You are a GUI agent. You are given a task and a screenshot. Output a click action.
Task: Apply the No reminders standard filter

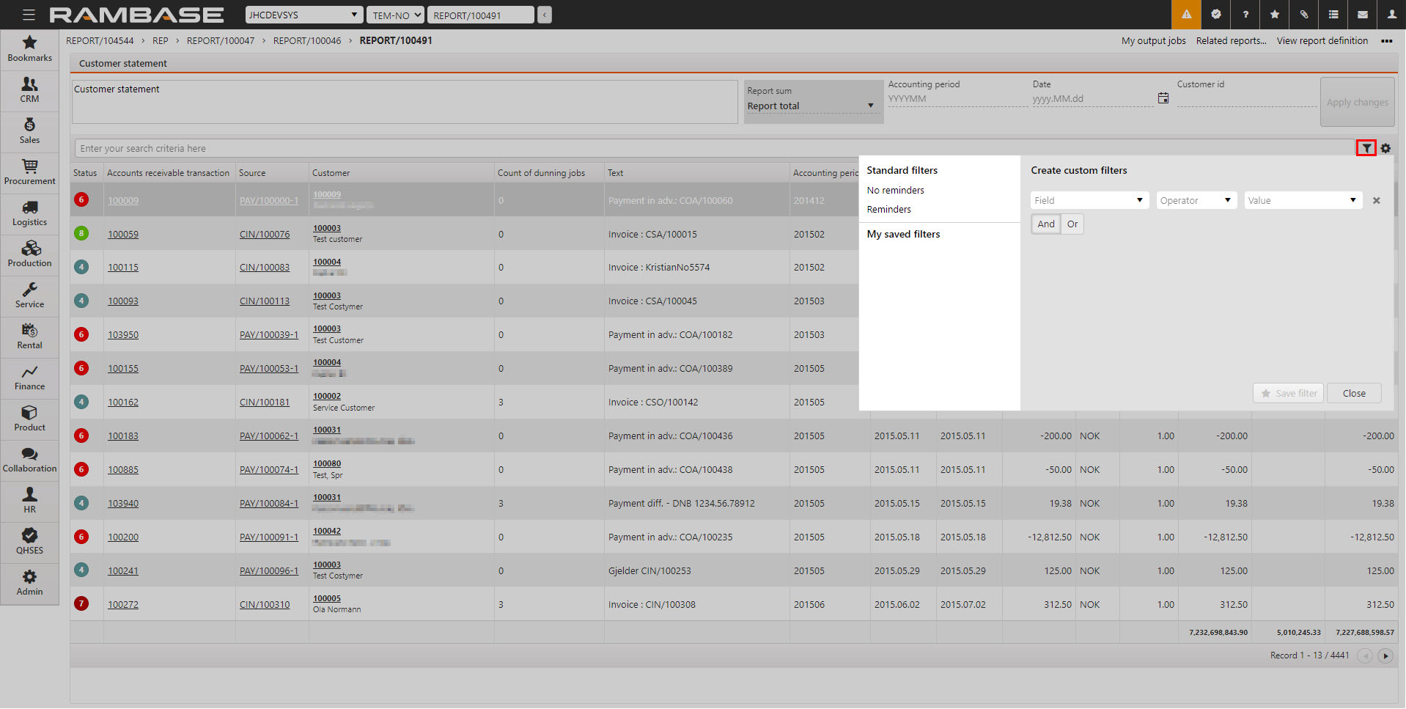pos(895,191)
